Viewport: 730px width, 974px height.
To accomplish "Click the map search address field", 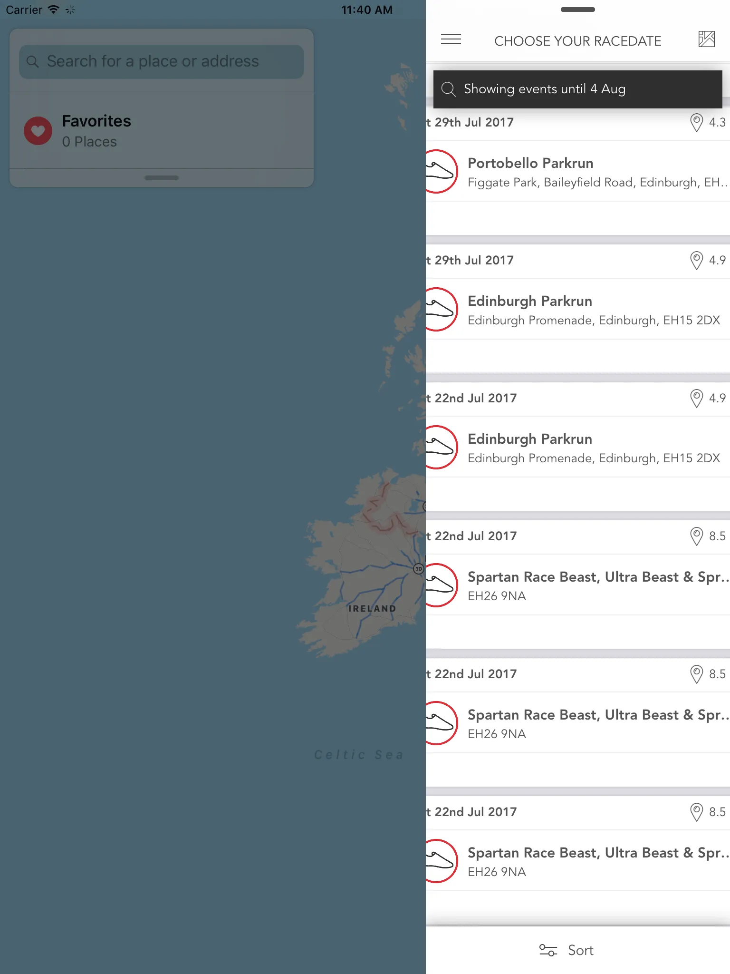I will click(x=162, y=61).
